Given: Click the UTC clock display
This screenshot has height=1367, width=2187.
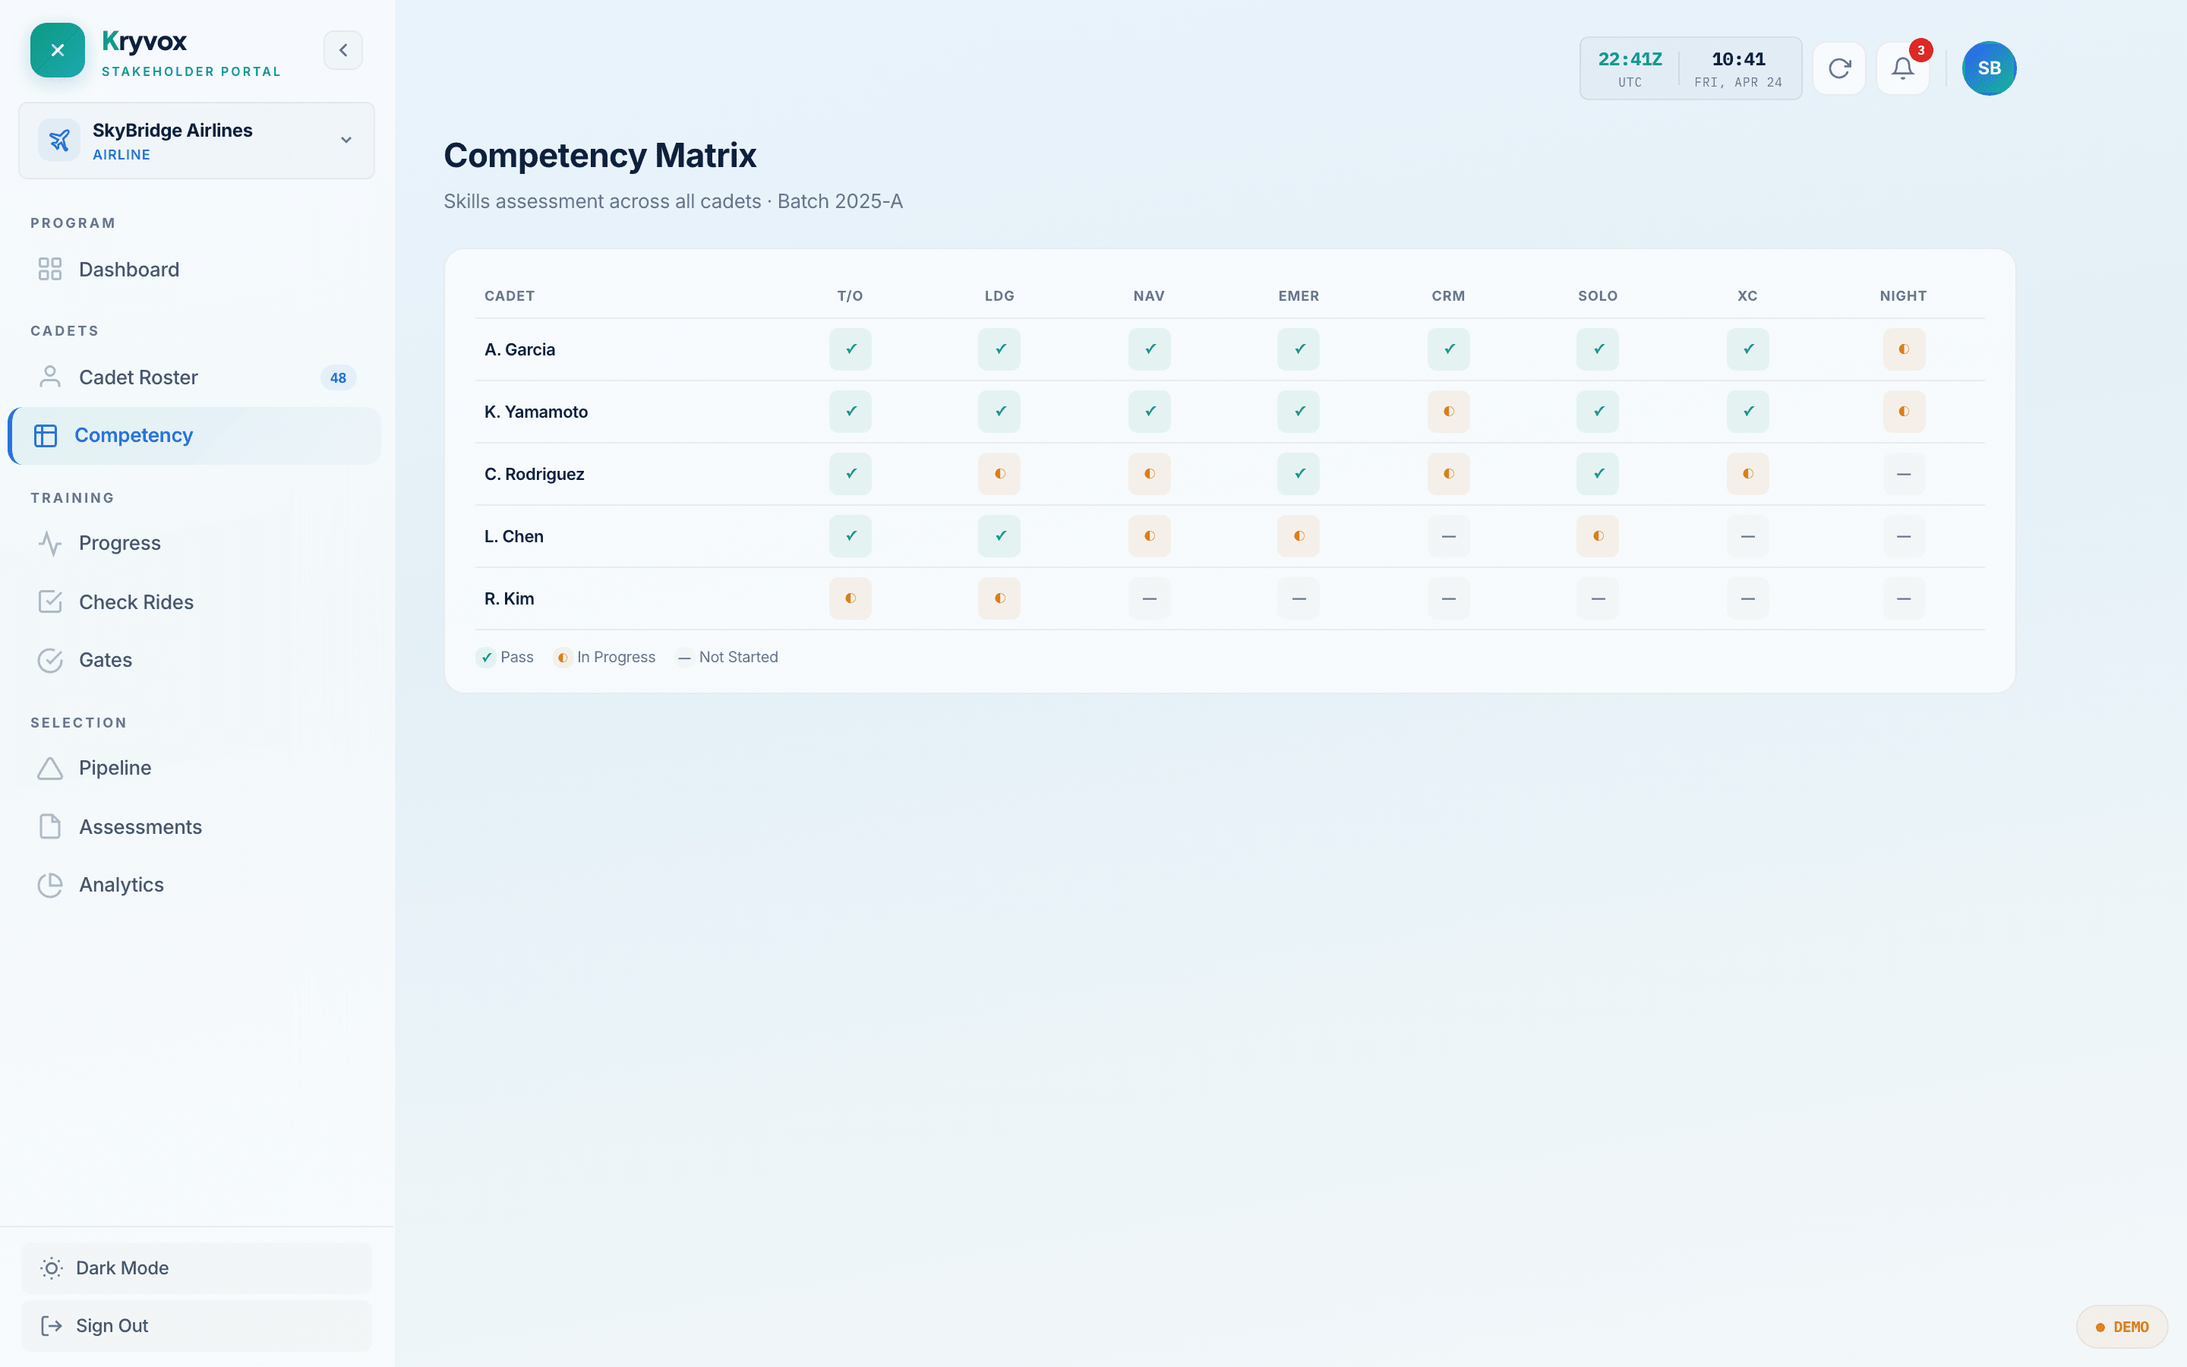Looking at the screenshot, I should pos(1630,68).
